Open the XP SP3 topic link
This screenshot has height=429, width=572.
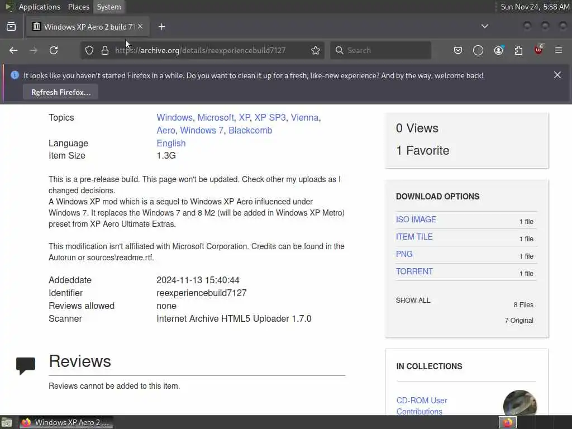tap(270, 117)
